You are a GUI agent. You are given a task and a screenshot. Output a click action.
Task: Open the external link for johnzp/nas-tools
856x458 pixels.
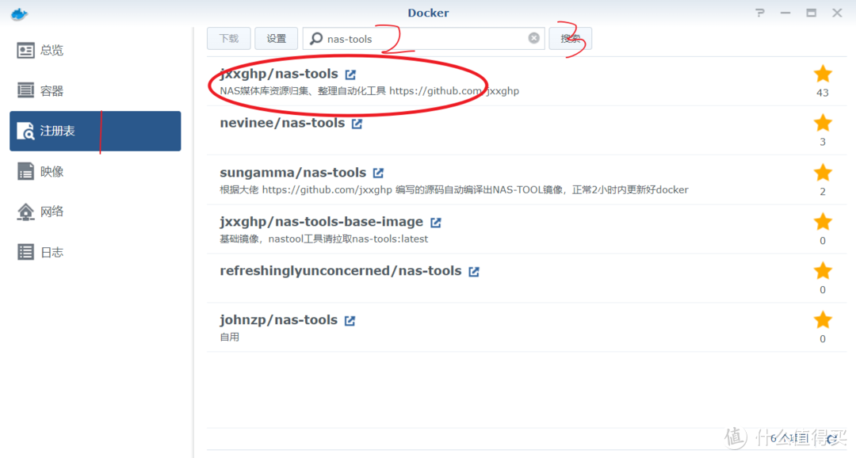(350, 319)
